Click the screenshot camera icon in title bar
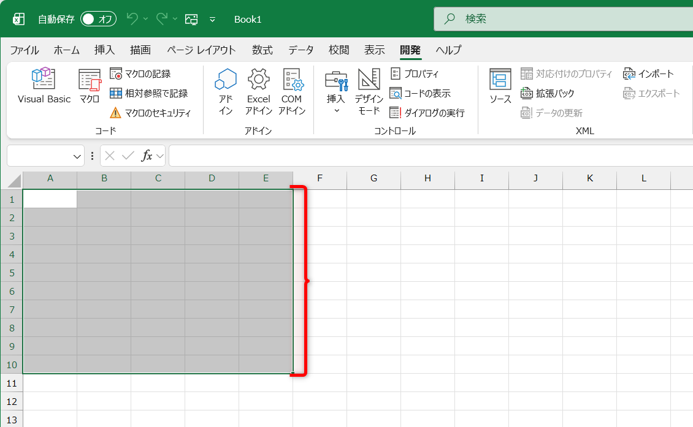This screenshot has width=693, height=427. tap(191, 19)
